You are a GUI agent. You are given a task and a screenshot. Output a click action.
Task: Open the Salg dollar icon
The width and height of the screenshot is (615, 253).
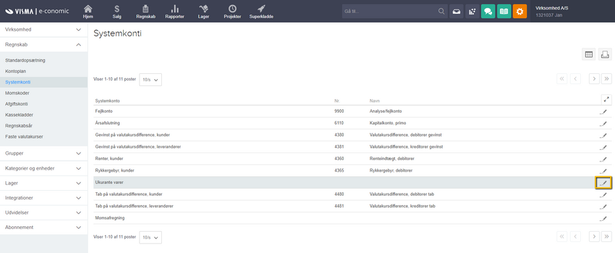click(117, 12)
